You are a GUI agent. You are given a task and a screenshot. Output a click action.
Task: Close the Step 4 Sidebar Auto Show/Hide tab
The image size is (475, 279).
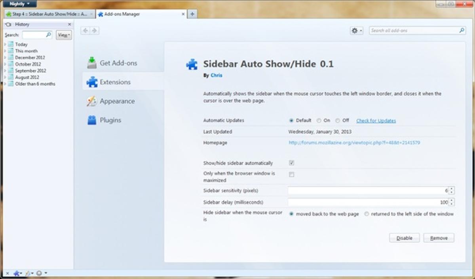(x=91, y=14)
